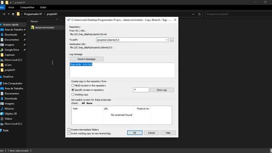Open Documentos under Este Computador
Image resolution: width=272 pixels, height=153 pixels.
12,93
